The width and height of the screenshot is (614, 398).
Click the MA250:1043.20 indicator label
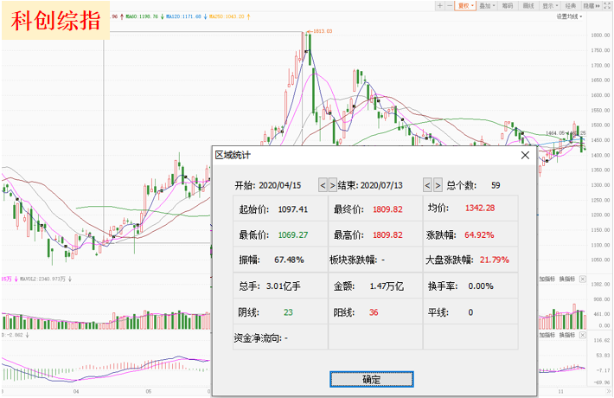227,16
